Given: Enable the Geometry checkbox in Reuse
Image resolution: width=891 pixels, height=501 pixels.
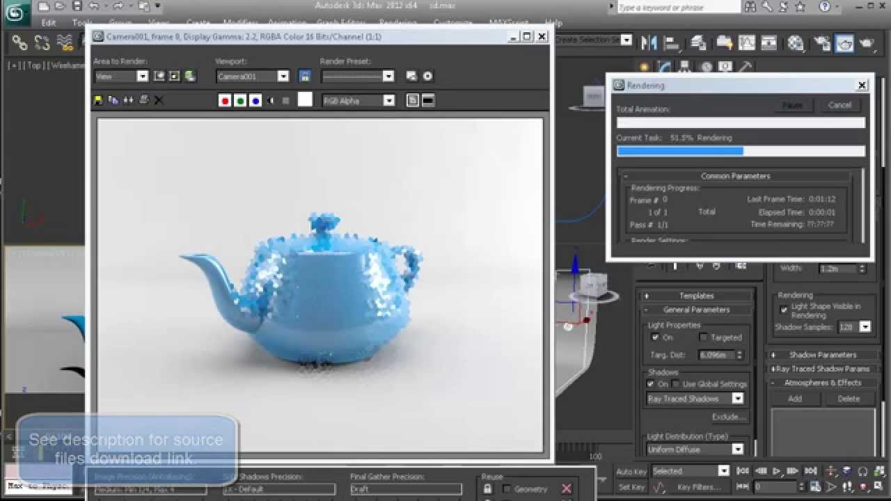Looking at the screenshot, I should [x=507, y=488].
